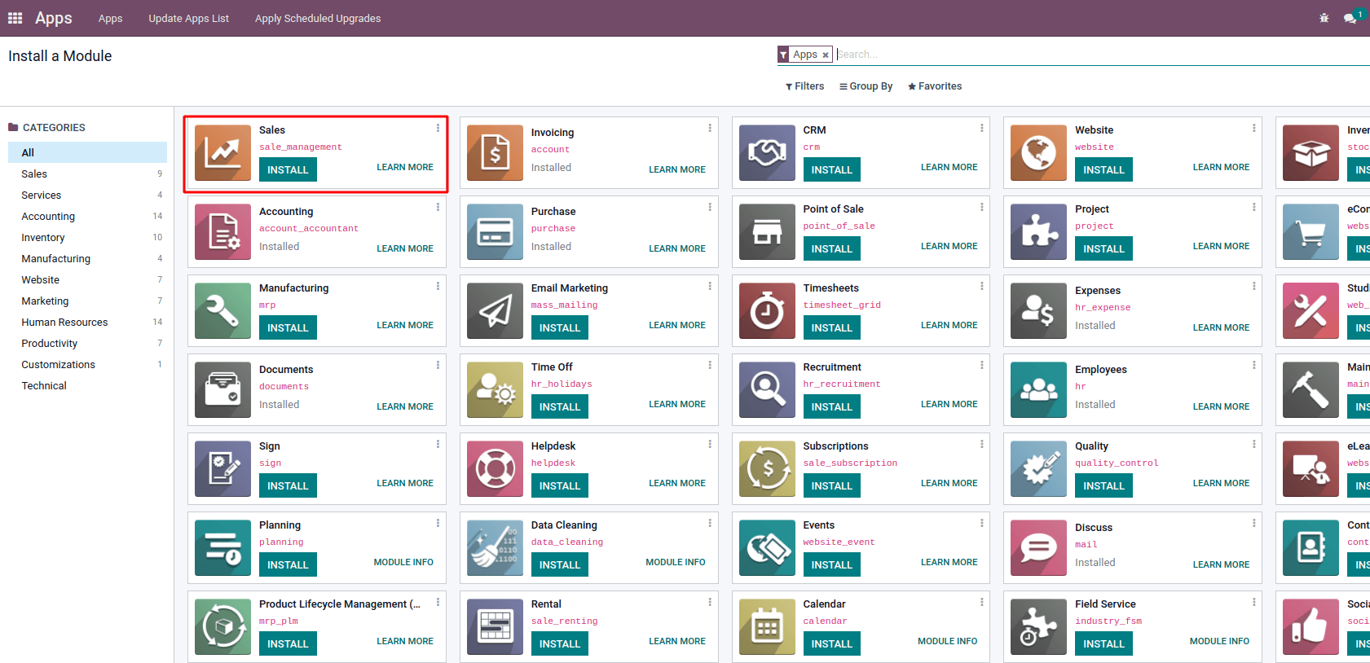Select Apply Scheduled Upgrades menu
Image resolution: width=1370 pixels, height=663 pixels.
(x=318, y=19)
